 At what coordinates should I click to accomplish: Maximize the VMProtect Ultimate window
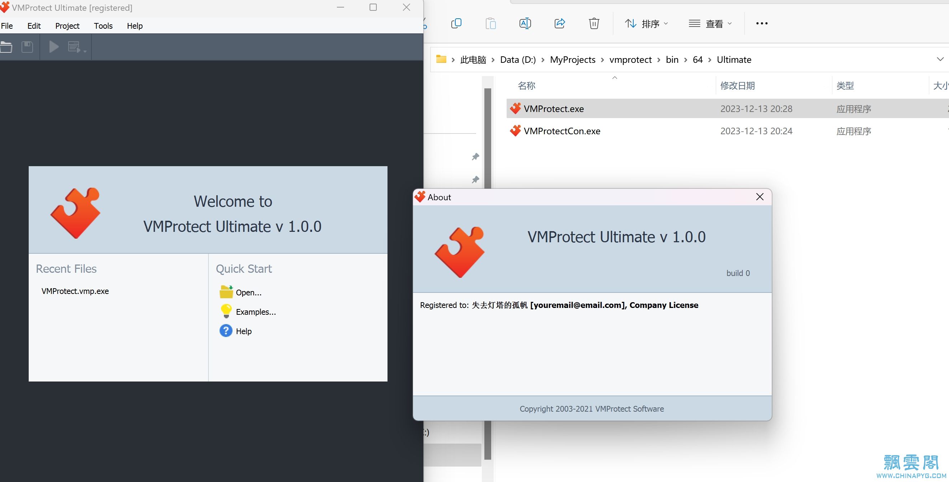373,8
